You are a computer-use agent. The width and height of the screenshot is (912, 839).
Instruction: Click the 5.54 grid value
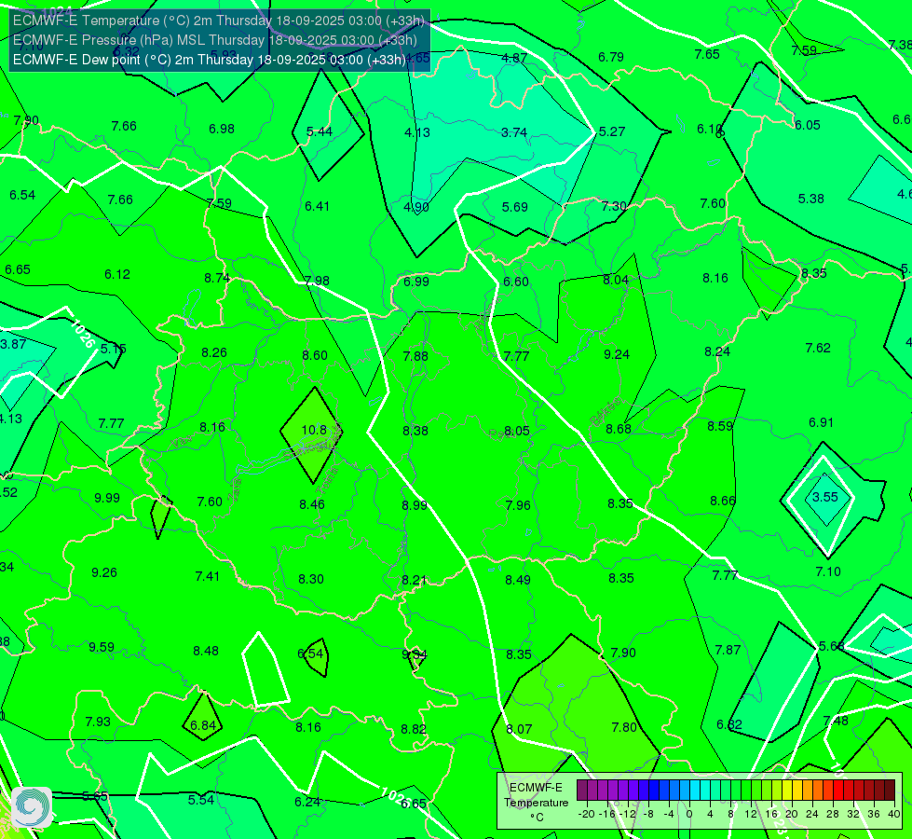click(x=201, y=800)
